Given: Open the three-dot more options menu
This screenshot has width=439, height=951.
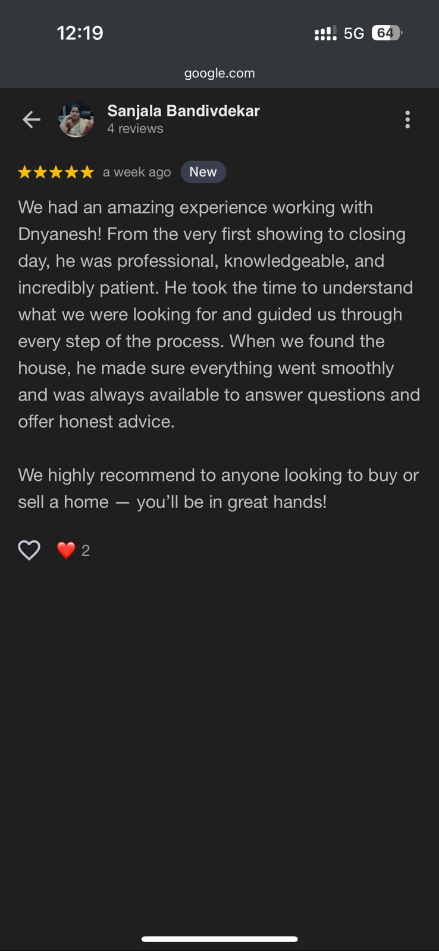Looking at the screenshot, I should pyautogui.click(x=407, y=119).
